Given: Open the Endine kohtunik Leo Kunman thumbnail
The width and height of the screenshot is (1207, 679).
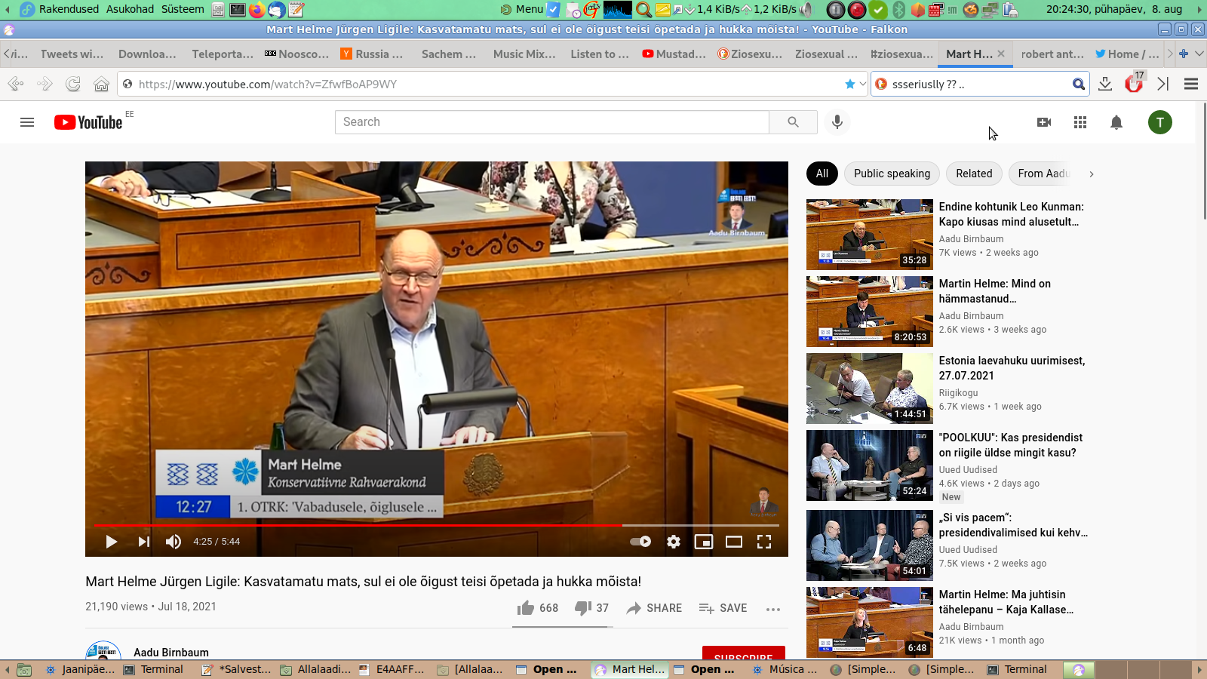Looking at the screenshot, I should pyautogui.click(x=870, y=235).
